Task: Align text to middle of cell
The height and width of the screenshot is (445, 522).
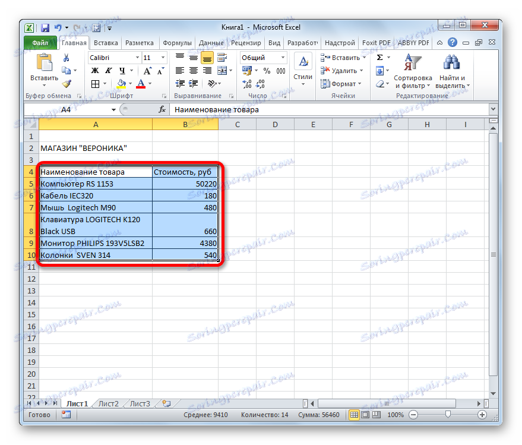Action: click(194, 58)
